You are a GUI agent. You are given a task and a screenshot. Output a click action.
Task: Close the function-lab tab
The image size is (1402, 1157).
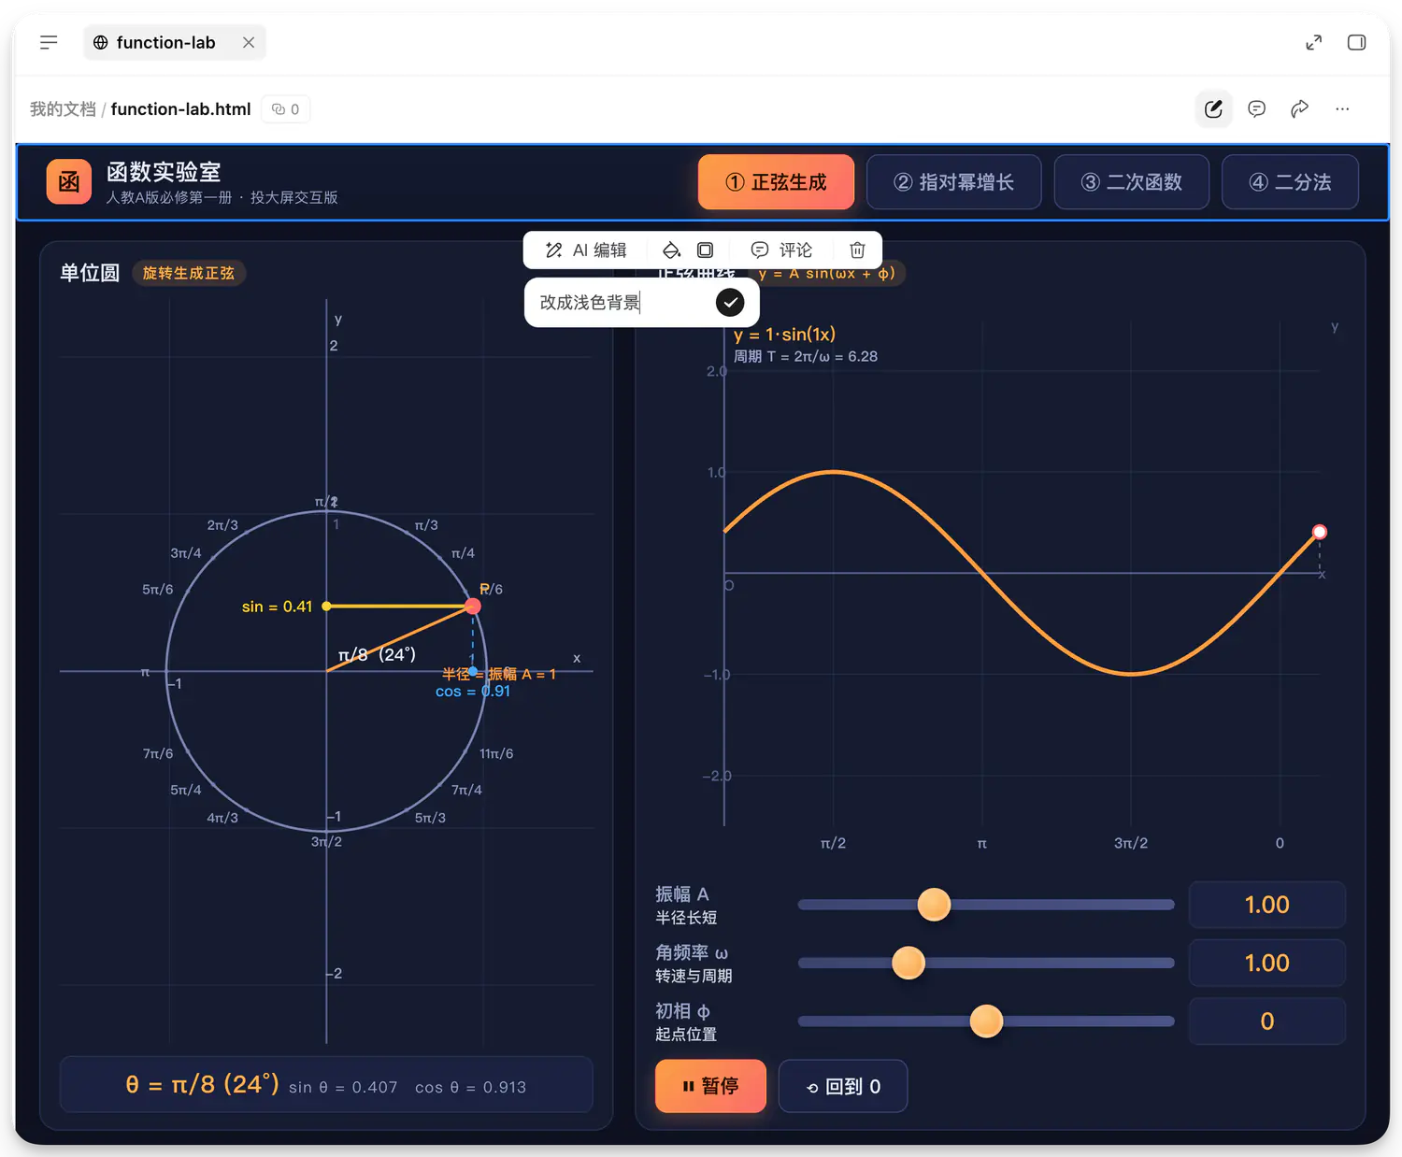tap(249, 42)
